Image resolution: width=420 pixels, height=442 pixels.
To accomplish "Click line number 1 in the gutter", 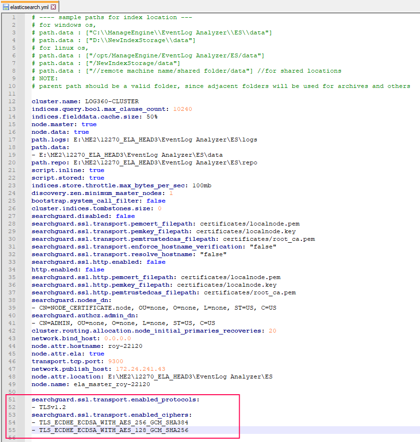I will [x=13, y=17].
